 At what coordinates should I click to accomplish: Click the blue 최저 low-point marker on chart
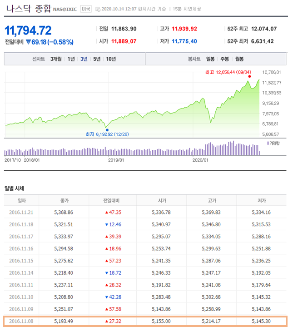[107, 130]
